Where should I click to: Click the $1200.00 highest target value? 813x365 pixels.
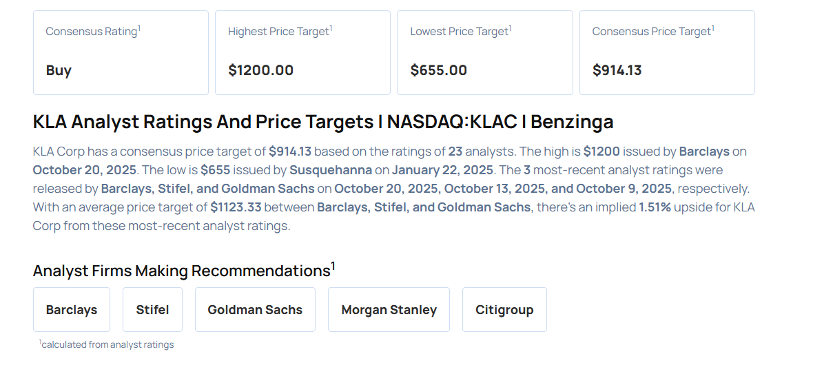260,70
